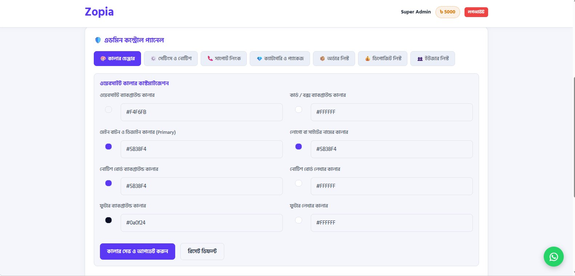Open logo/site name color swatch
This screenshot has width=575, height=276.
coord(298,147)
